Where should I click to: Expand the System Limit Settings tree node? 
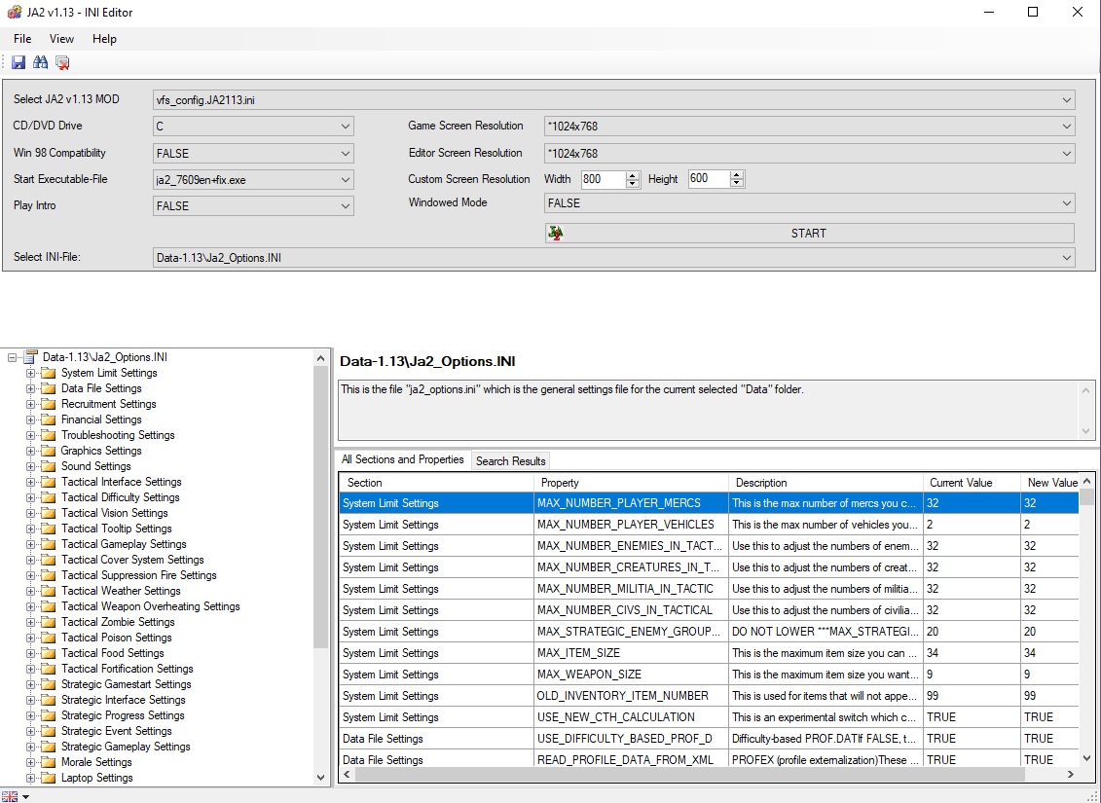click(30, 373)
